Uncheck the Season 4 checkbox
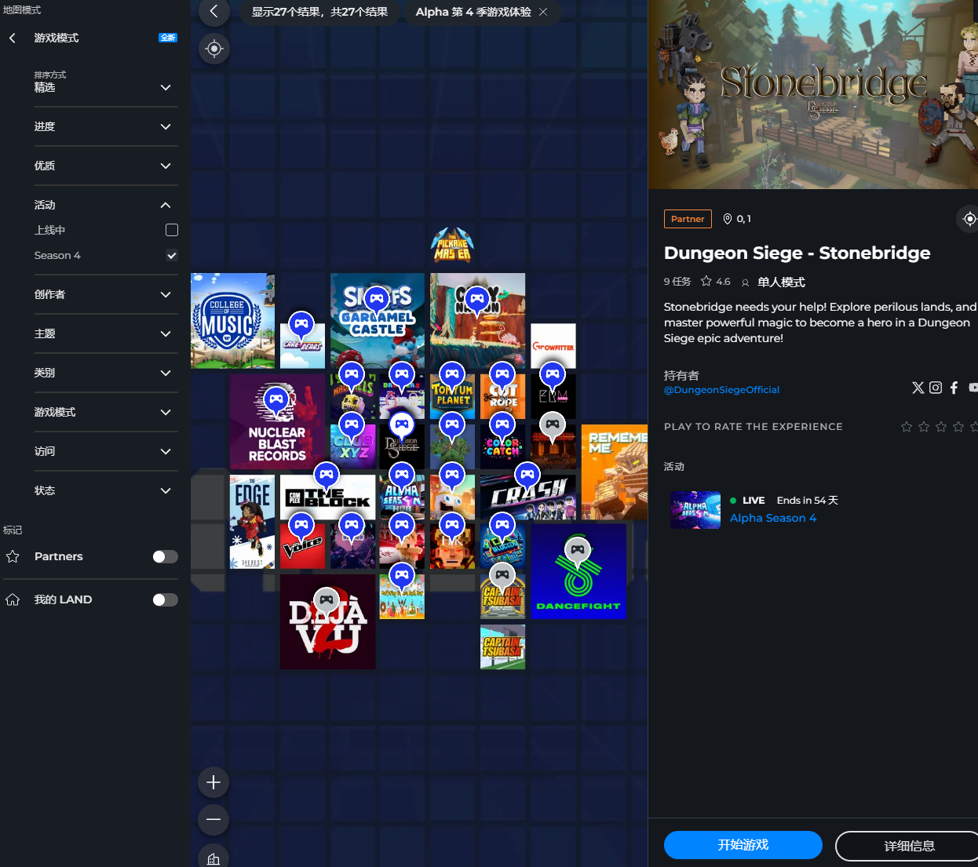978x867 pixels. 172,256
